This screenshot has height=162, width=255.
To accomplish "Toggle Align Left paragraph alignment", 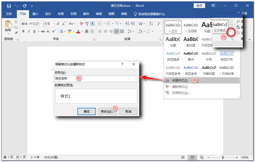I will (x=100, y=31).
